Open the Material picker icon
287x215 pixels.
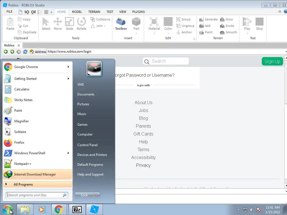(154, 22)
